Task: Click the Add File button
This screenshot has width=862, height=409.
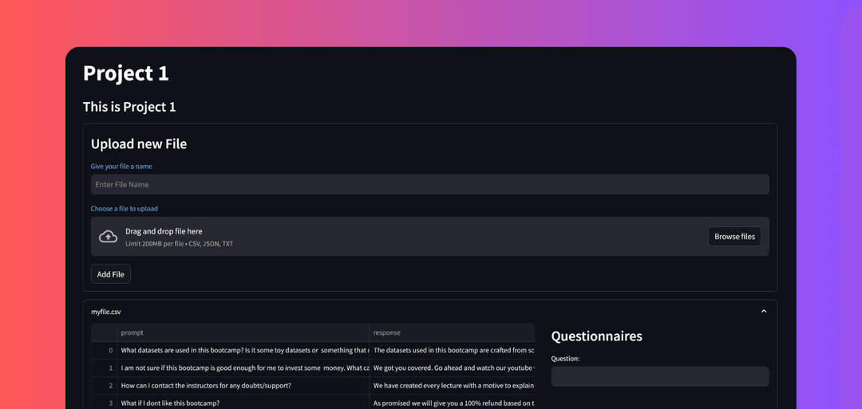Action: [110, 274]
